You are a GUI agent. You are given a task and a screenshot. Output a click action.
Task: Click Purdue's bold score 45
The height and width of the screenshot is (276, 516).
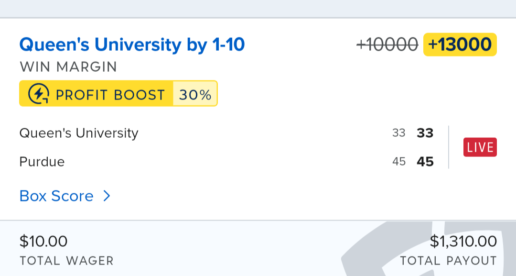click(425, 162)
